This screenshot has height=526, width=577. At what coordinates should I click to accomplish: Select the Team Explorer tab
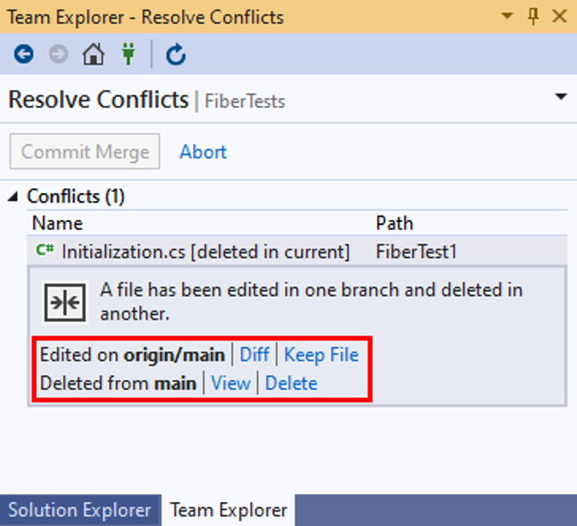[x=228, y=511]
